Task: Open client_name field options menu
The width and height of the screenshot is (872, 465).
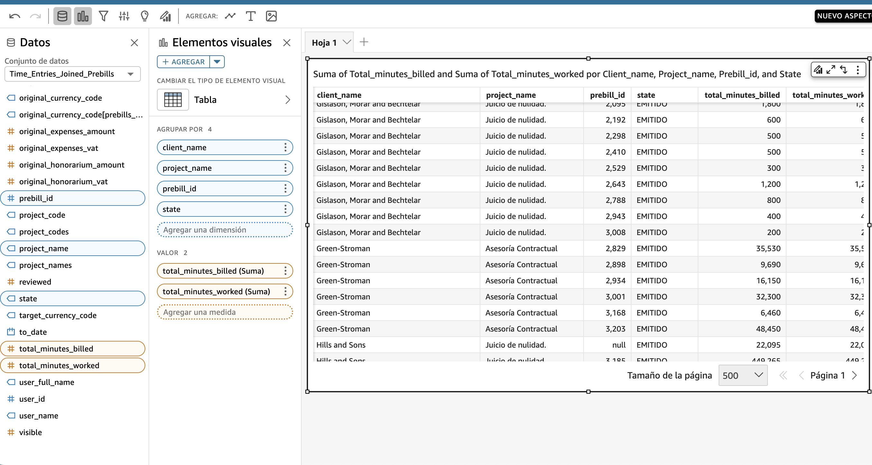Action: click(x=286, y=147)
